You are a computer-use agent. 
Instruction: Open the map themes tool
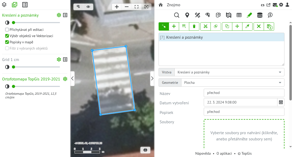pyautogui.click(x=229, y=15)
